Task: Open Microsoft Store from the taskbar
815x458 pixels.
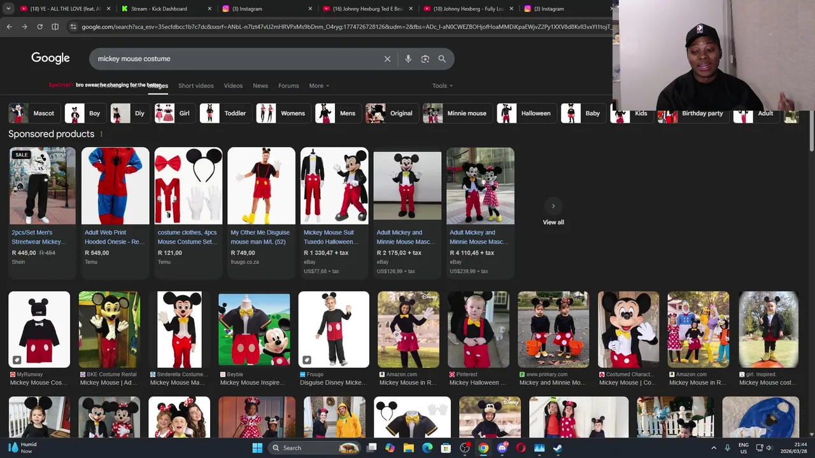Action: tap(446, 448)
